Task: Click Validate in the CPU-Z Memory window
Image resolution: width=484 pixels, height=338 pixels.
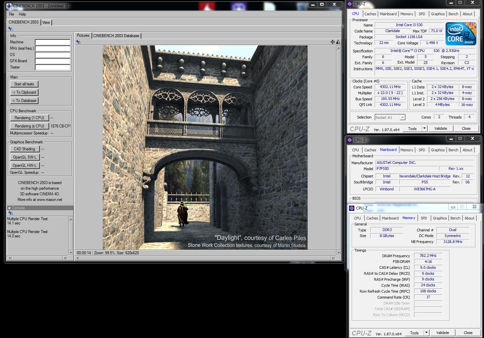Action: [443, 333]
